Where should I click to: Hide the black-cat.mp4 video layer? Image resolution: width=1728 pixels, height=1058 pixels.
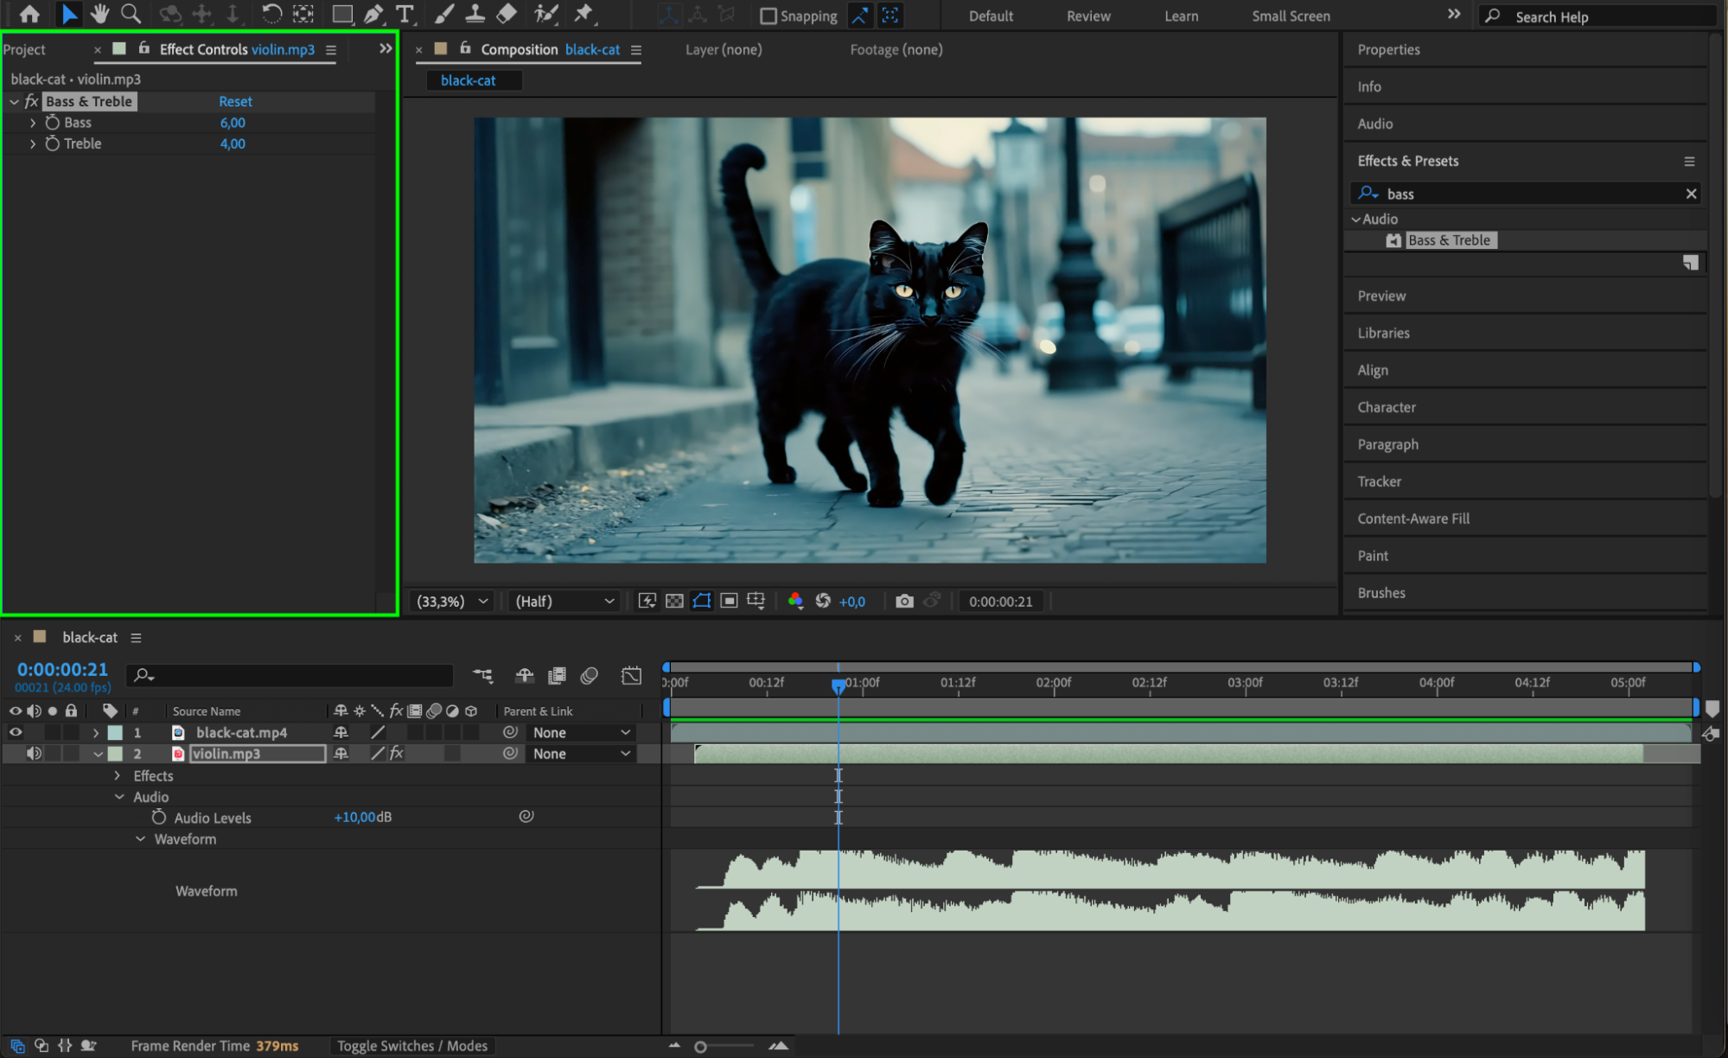tap(16, 732)
